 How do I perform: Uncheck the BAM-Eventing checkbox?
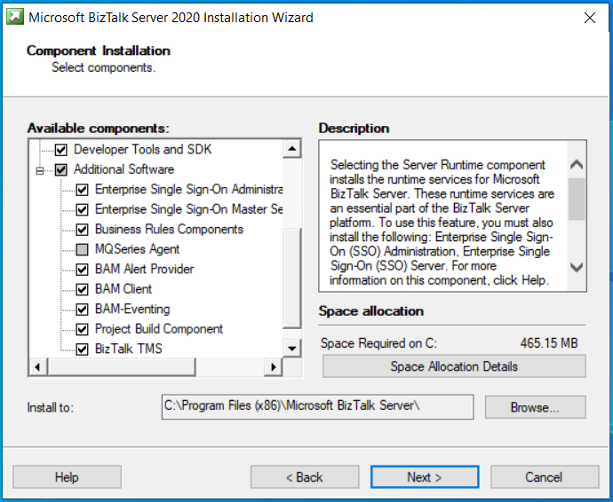click(x=82, y=310)
